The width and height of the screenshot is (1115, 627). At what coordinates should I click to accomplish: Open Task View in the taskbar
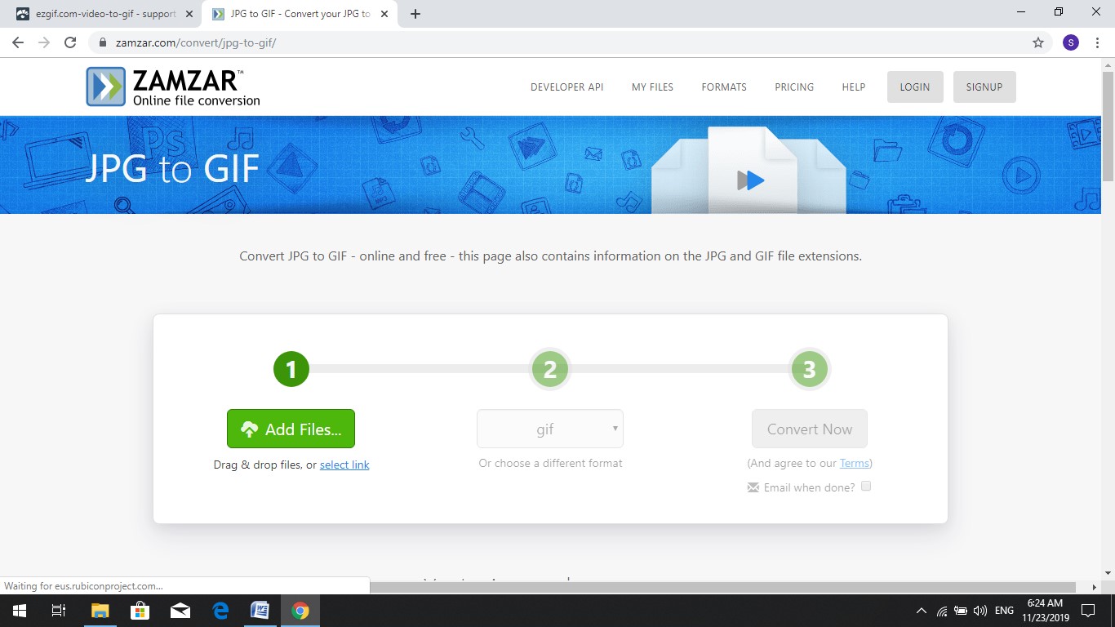59,611
